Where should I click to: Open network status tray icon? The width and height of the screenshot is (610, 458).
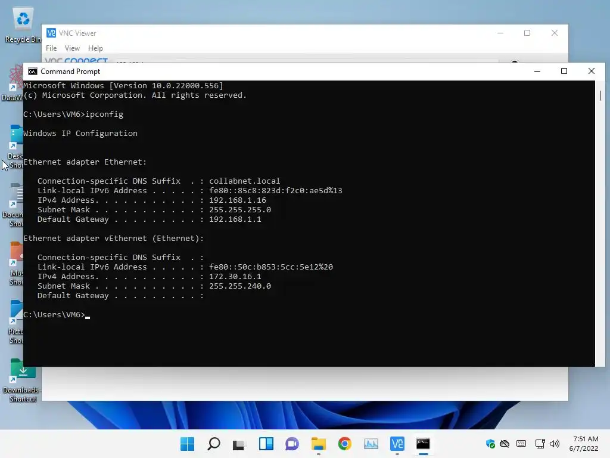(x=540, y=444)
